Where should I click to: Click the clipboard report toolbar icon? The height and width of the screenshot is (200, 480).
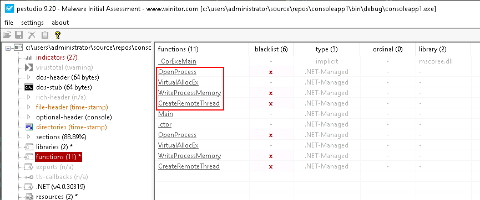[x=45, y=35]
